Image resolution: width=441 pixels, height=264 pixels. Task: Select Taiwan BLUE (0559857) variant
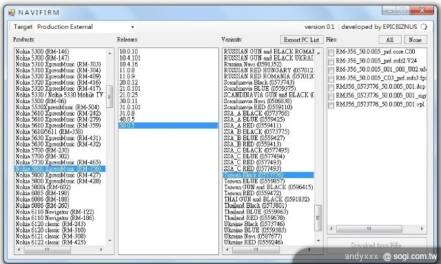tap(254, 181)
